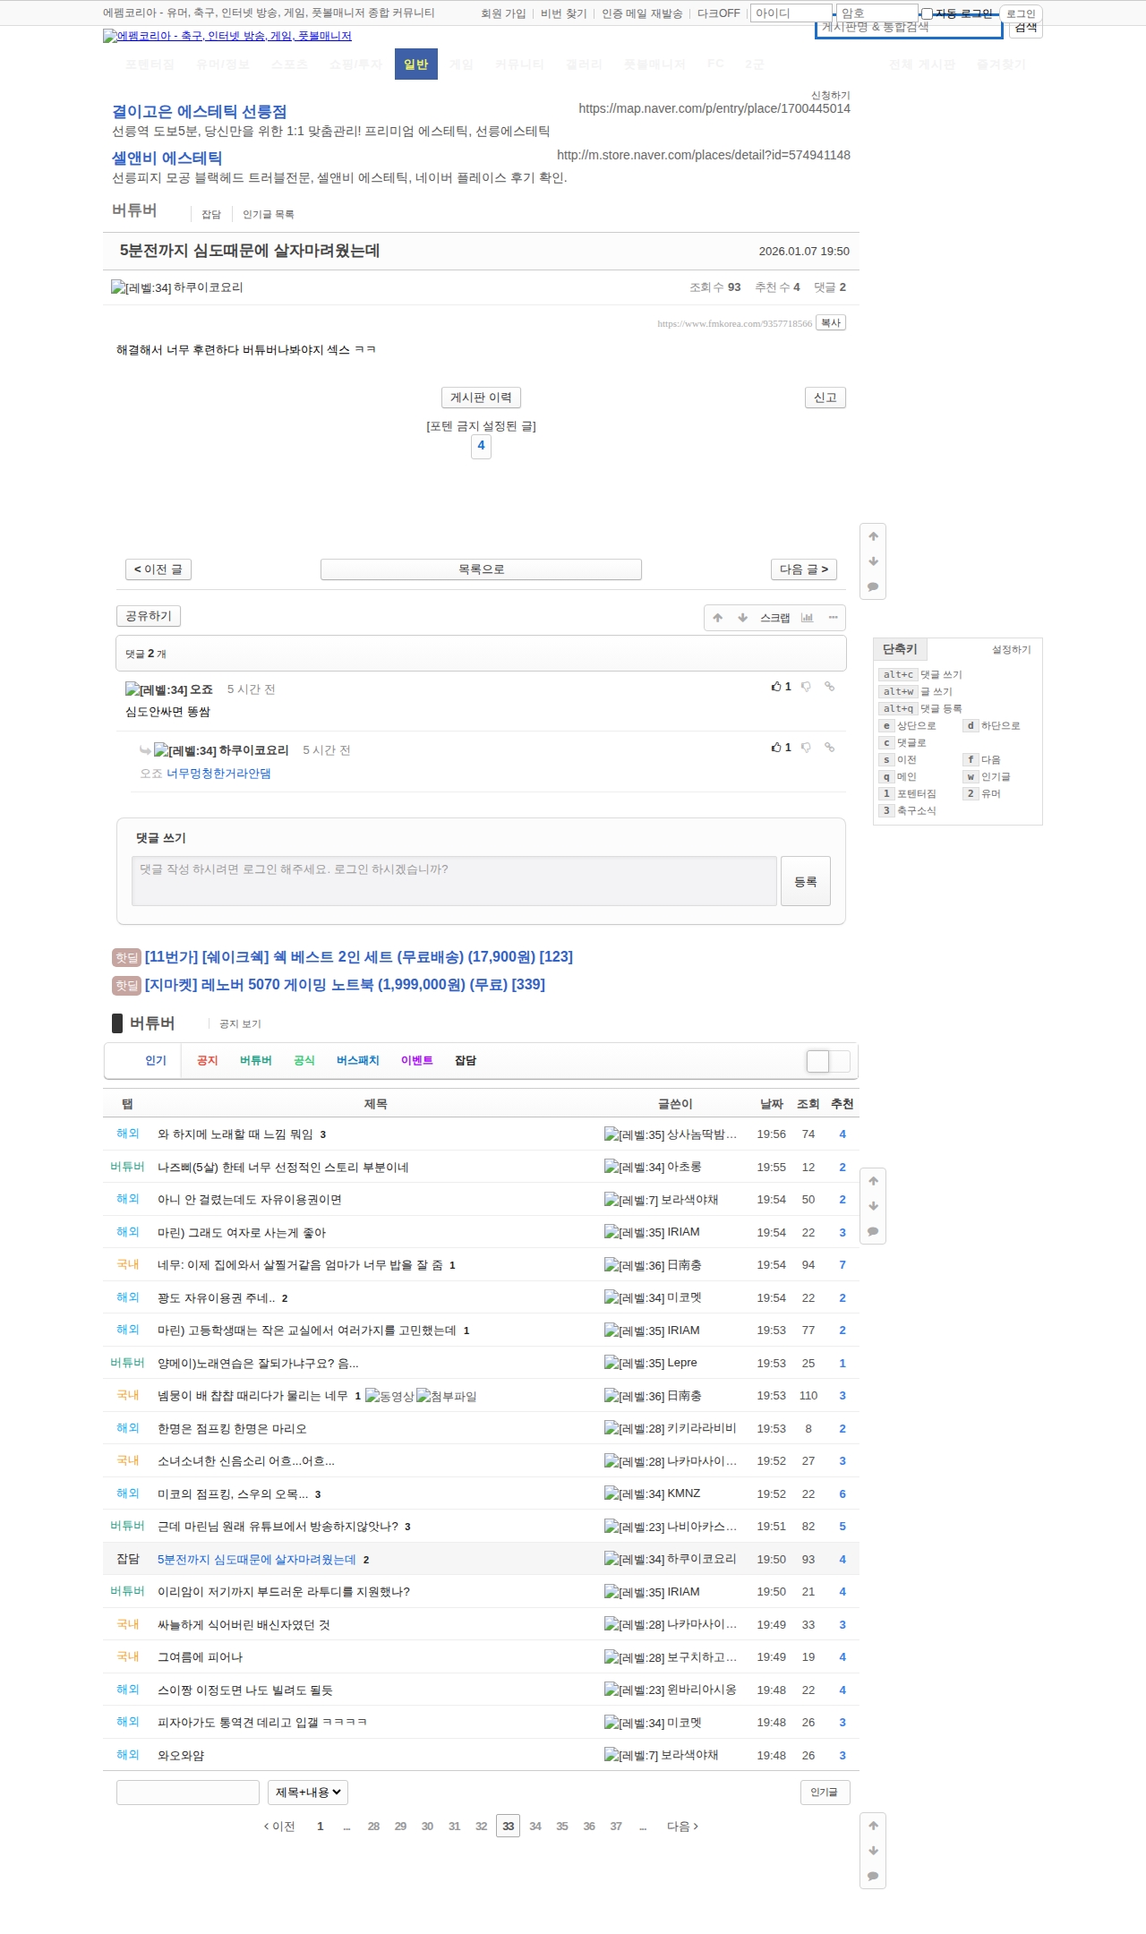
Task: Click the recommend count button showing 4
Action: [481, 446]
